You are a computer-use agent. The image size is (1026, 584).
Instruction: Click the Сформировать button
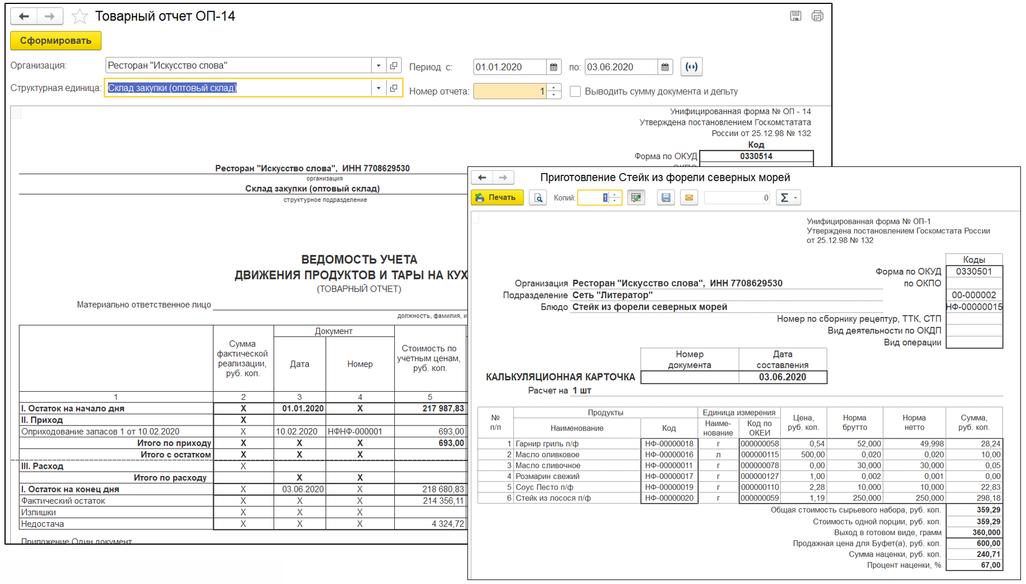(55, 40)
